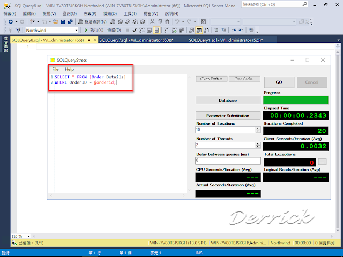Open the 工具(T) Tools menu
Screen dimensions: 343x257
coord(130,13)
